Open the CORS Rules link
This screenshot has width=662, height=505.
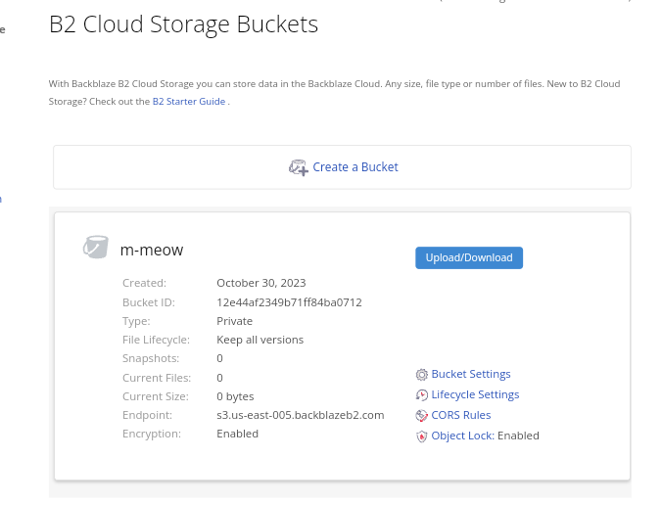(461, 415)
